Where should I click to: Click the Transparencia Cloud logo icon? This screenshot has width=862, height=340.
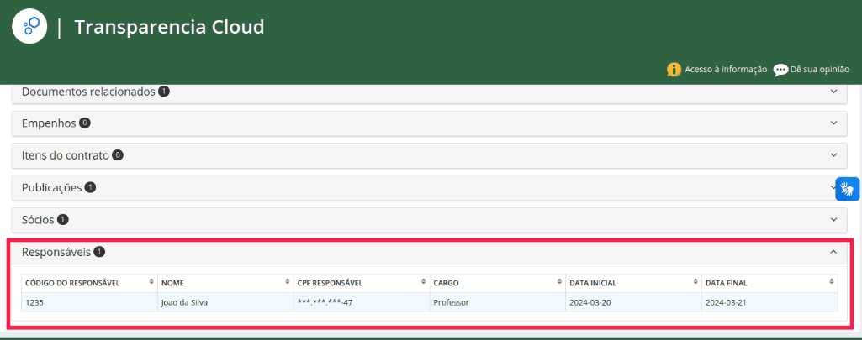(x=29, y=25)
